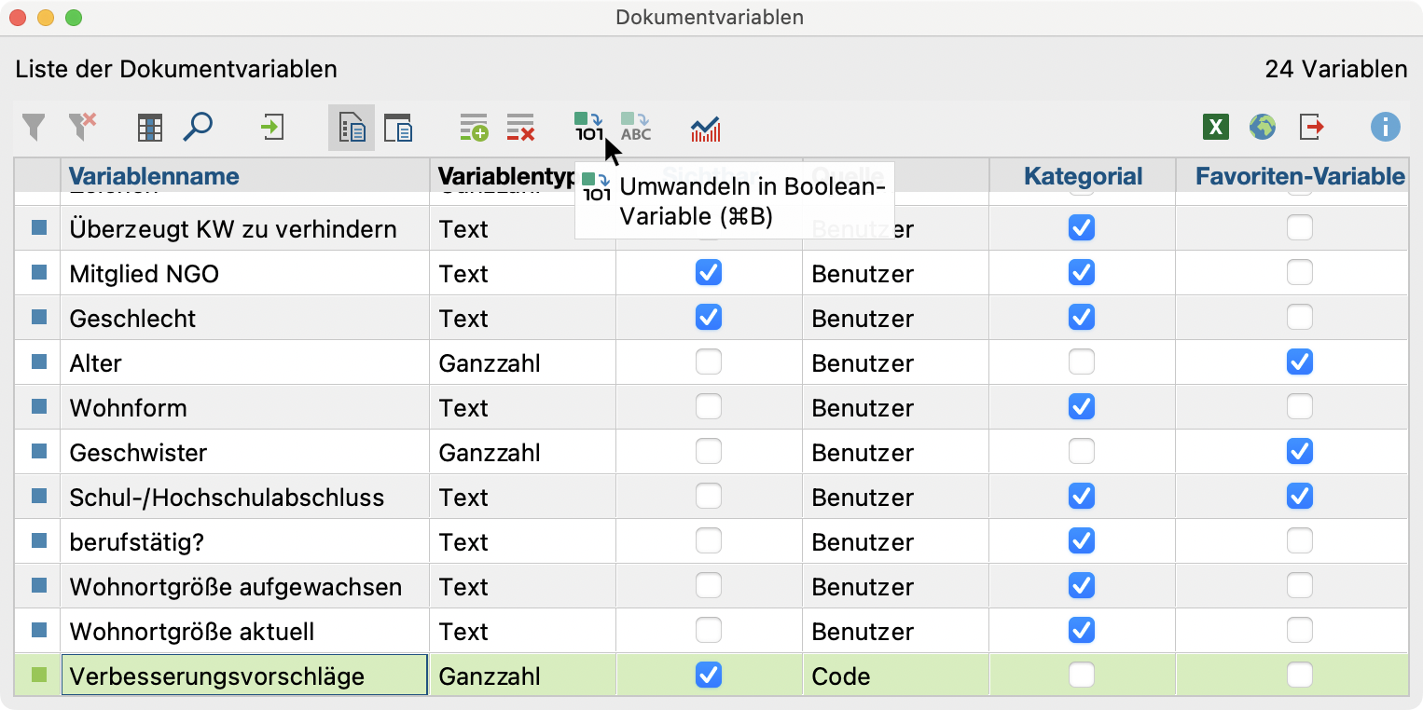The height and width of the screenshot is (710, 1423).
Task: Check the Kategorial box for Alter
Action: (1082, 362)
